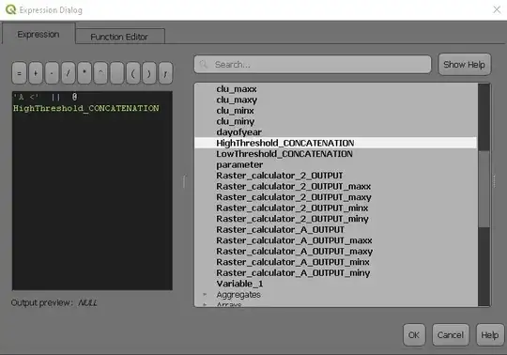The height and width of the screenshot is (355, 507).
Task: Select Raster_calculator_2_OUTPUT_maxx entry
Action: (x=294, y=186)
